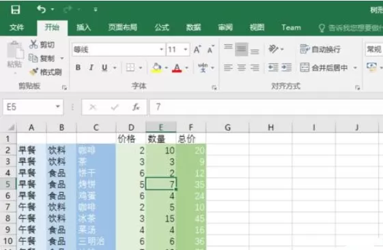The image size is (383, 250).
Task: Open the number format box 常规
Action: click(374, 50)
